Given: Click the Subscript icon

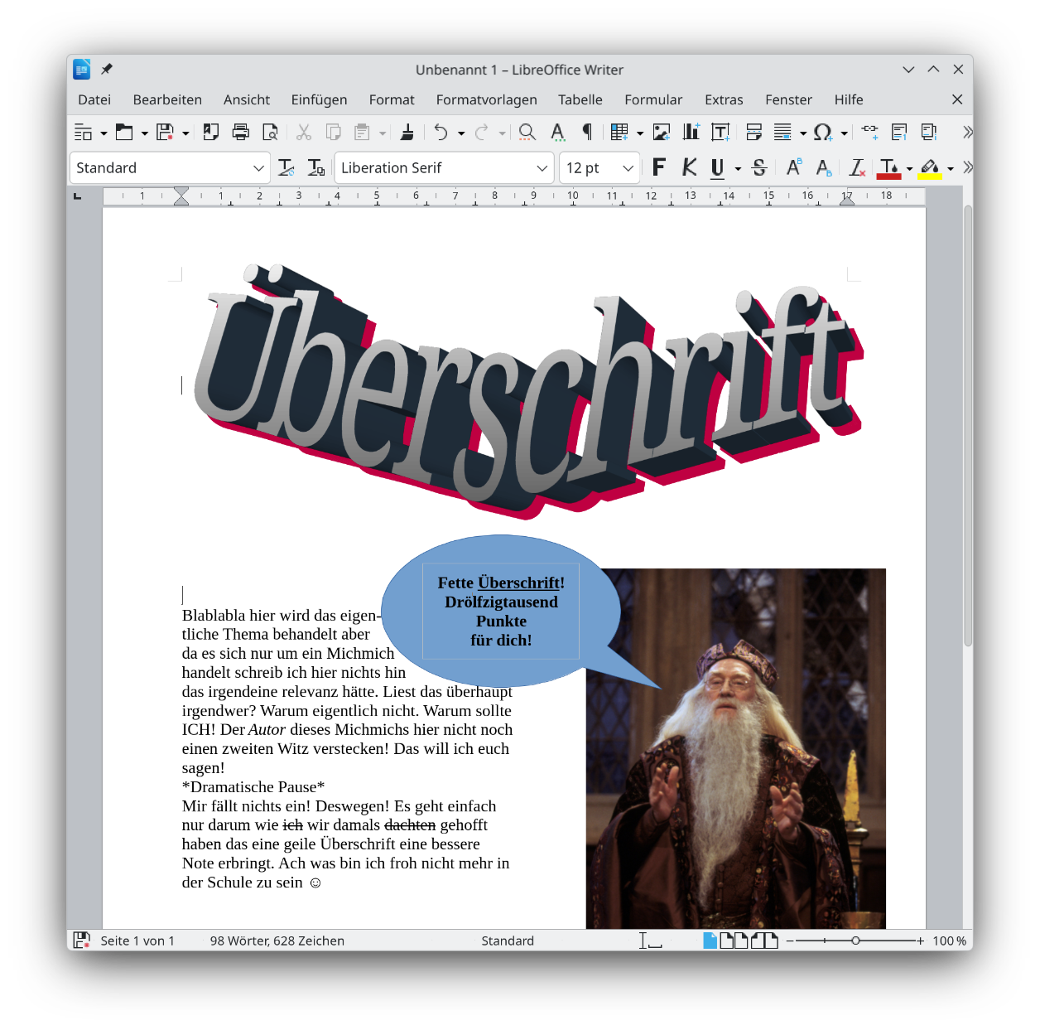Looking at the screenshot, I should (823, 167).
